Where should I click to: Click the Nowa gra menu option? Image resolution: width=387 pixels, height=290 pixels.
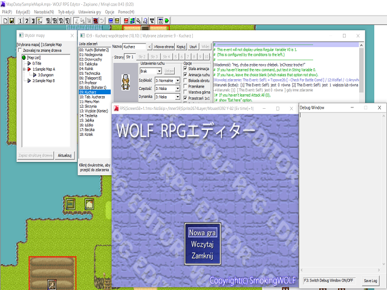click(x=202, y=233)
